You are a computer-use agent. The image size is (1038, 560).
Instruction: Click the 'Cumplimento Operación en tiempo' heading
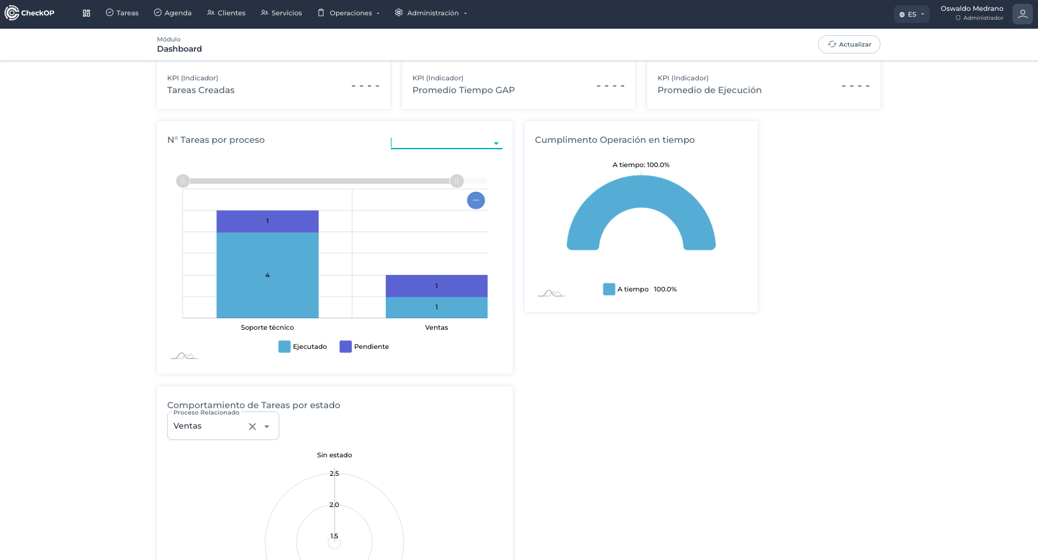[x=615, y=140]
